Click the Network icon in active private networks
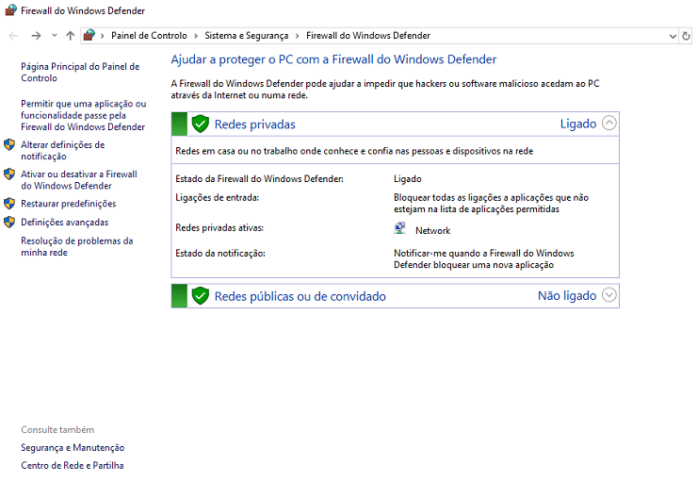Image resolution: width=697 pixels, height=481 pixels. click(x=399, y=228)
